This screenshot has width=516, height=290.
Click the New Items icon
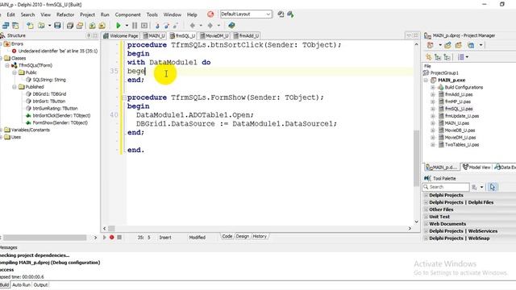coord(30,25)
